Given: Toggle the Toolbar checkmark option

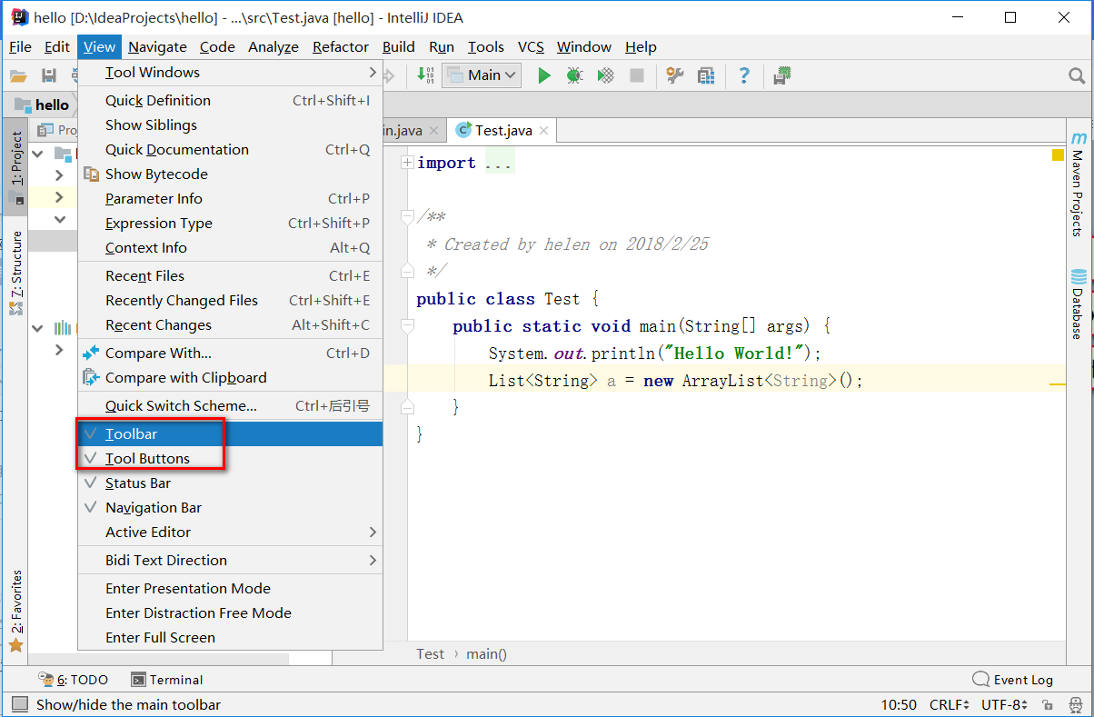Looking at the screenshot, I should click(230, 433).
